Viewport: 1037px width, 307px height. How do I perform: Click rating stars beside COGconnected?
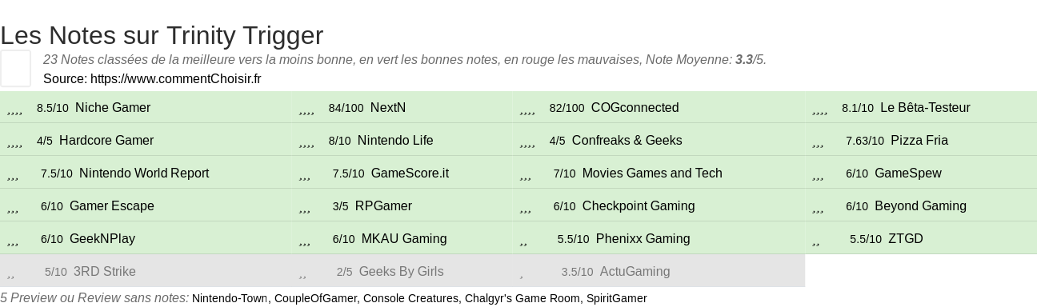[527, 110]
